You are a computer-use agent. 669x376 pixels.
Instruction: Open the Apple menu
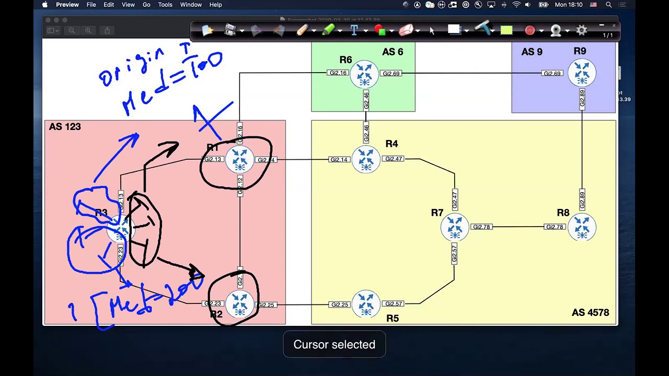tap(45, 5)
